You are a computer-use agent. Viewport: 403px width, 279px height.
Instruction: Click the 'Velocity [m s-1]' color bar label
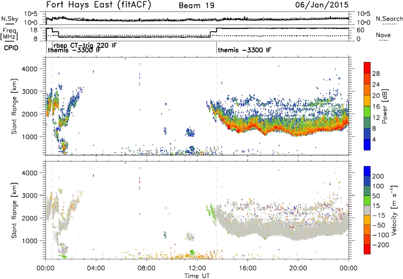point(394,210)
